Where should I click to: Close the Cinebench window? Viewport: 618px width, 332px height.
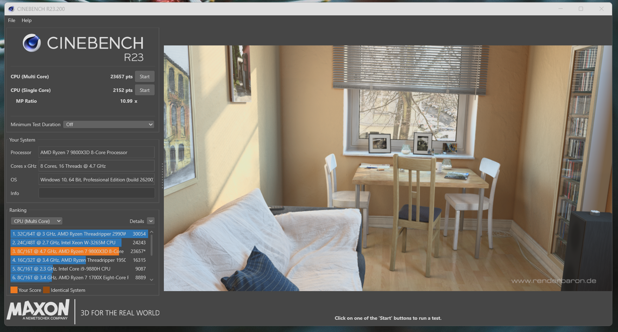602,9
